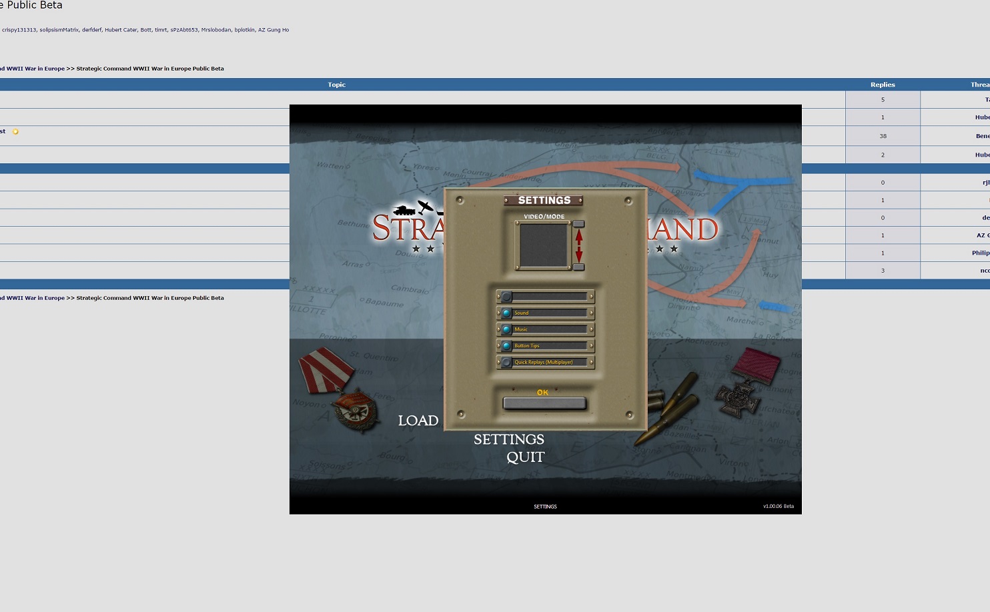990x612 pixels.
Task: Open user link timrt
Action: point(161,30)
